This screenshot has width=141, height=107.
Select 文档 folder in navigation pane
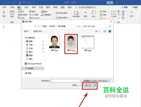pyautogui.click(x=29, y=48)
